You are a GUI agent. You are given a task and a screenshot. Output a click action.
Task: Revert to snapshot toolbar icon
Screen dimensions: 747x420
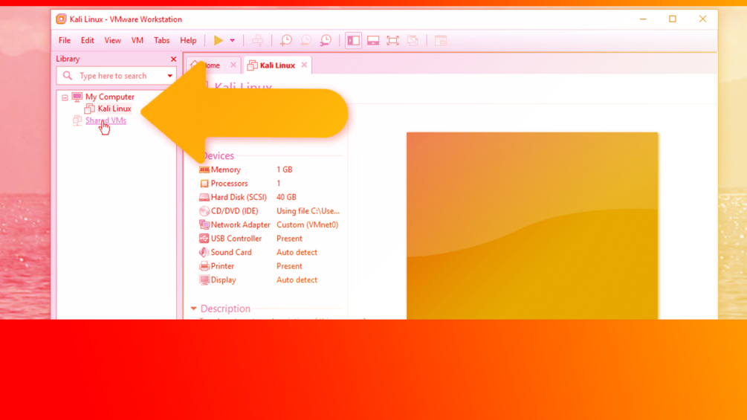305,40
